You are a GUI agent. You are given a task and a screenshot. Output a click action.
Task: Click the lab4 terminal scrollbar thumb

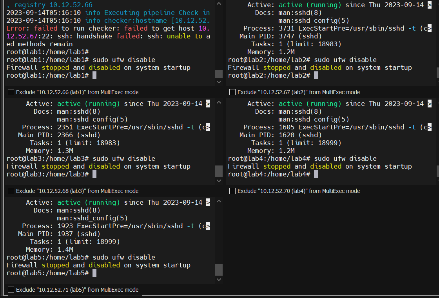coord(437,171)
